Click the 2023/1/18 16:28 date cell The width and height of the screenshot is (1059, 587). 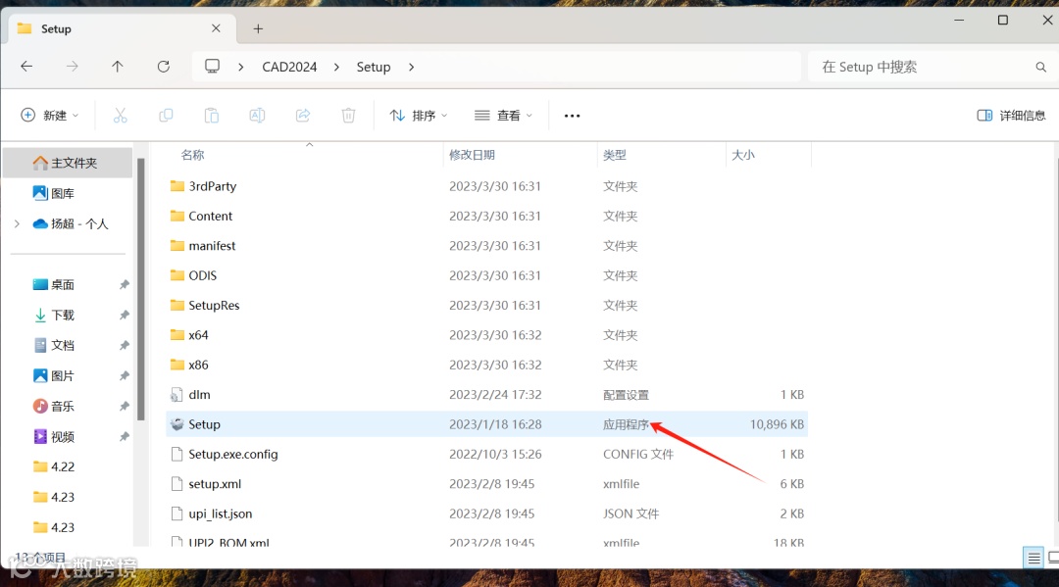pyautogui.click(x=495, y=424)
